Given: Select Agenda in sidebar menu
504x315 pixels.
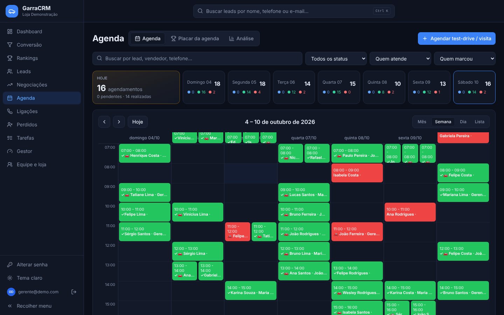Looking at the screenshot, I should [42, 98].
